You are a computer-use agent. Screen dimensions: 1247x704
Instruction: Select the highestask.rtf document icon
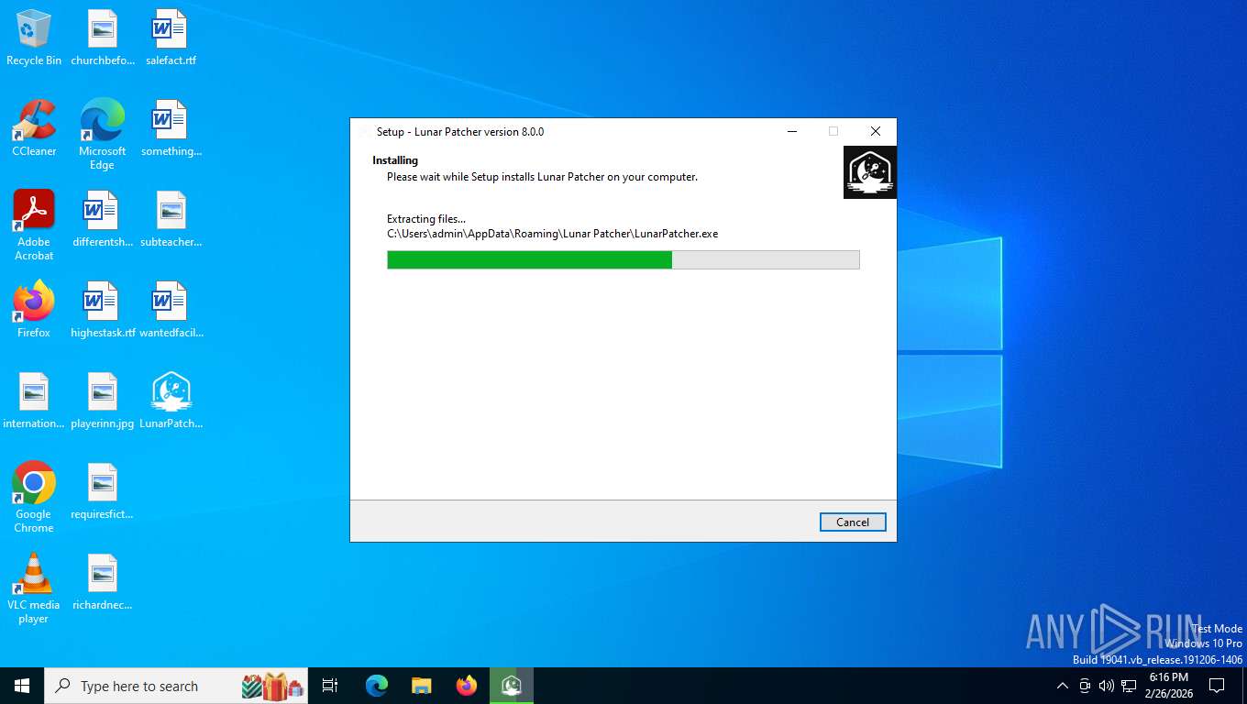coord(103,310)
